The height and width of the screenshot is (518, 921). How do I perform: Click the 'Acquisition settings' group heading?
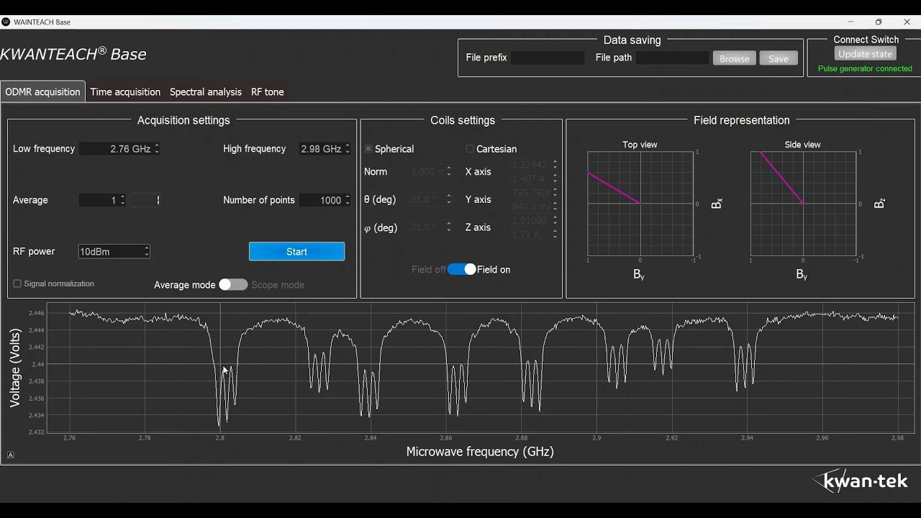[x=183, y=120]
